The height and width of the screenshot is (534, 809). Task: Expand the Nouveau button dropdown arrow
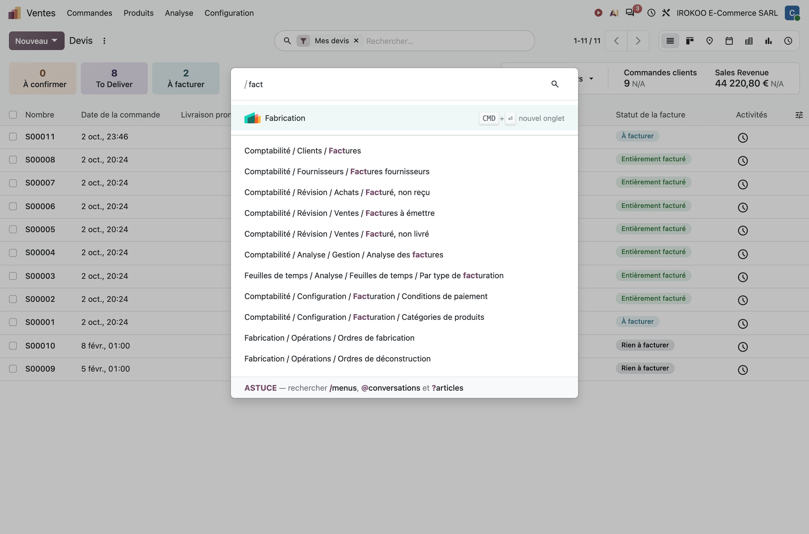(x=55, y=41)
